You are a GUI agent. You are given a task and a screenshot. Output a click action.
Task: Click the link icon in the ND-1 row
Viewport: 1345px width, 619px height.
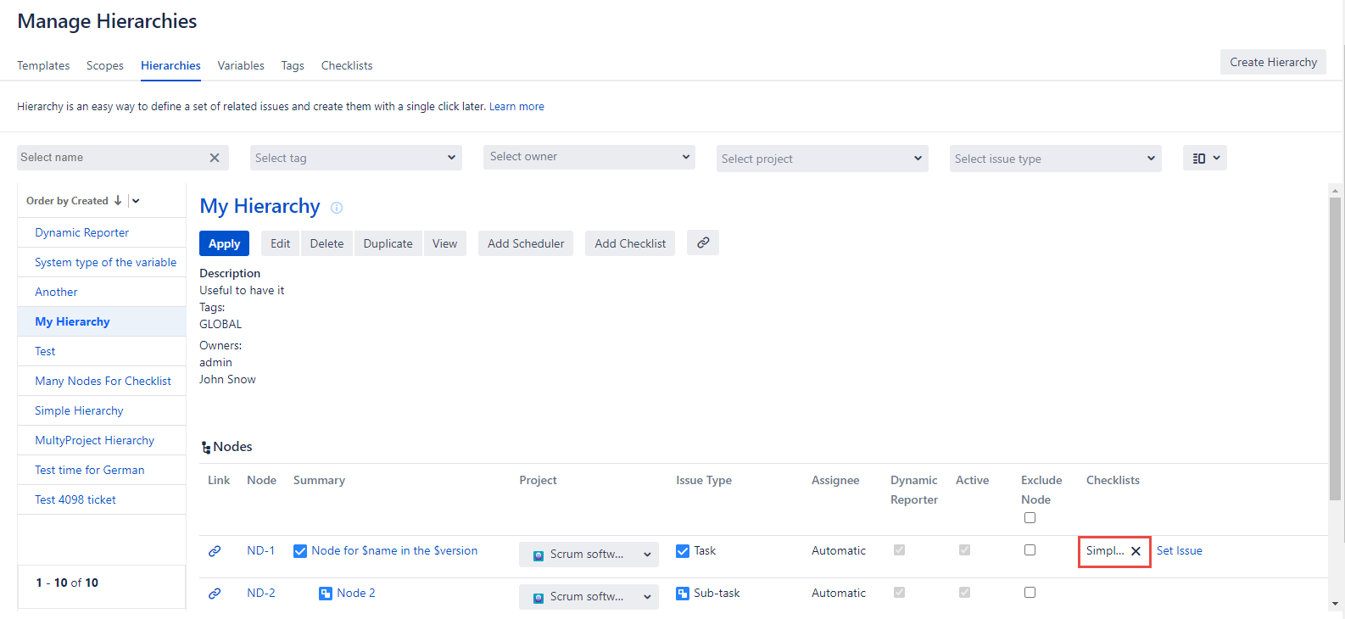pyautogui.click(x=215, y=551)
